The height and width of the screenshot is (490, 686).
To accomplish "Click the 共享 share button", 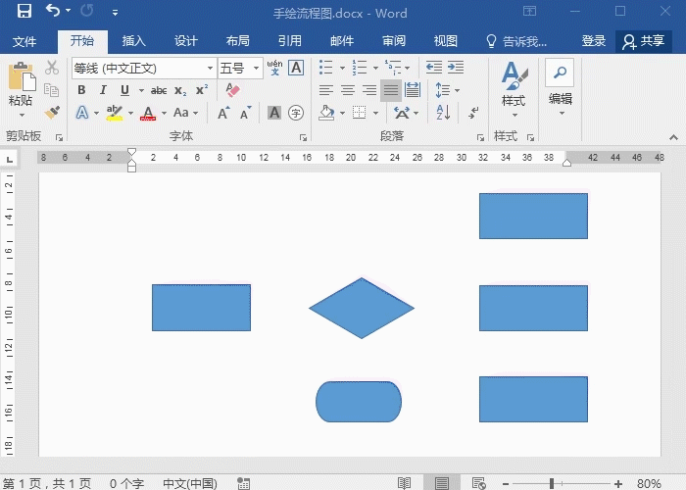I will coord(644,41).
